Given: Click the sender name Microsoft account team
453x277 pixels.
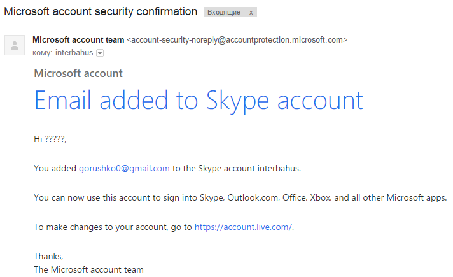Looking at the screenshot, I should pyautogui.click(x=78, y=40).
